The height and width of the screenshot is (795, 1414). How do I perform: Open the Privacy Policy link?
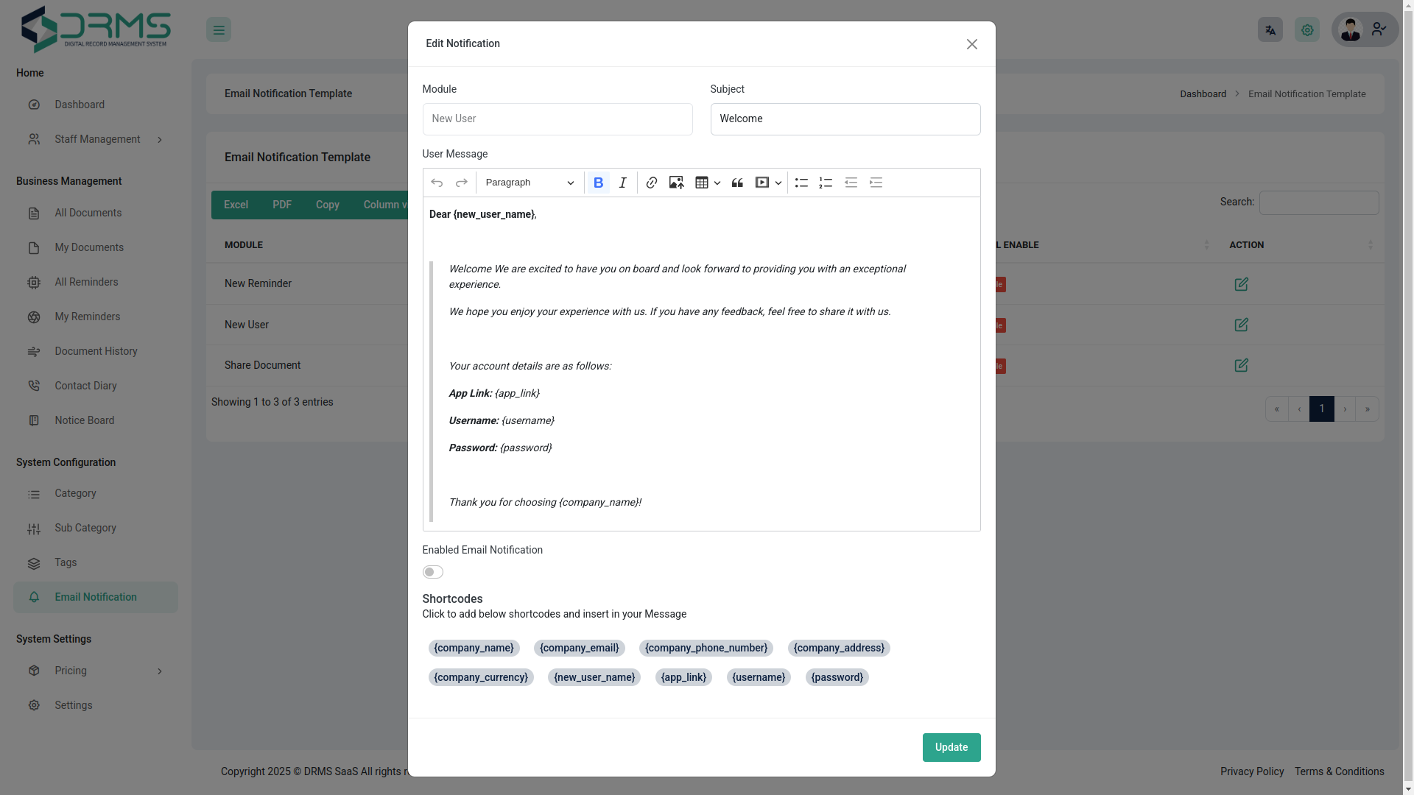(x=1251, y=771)
